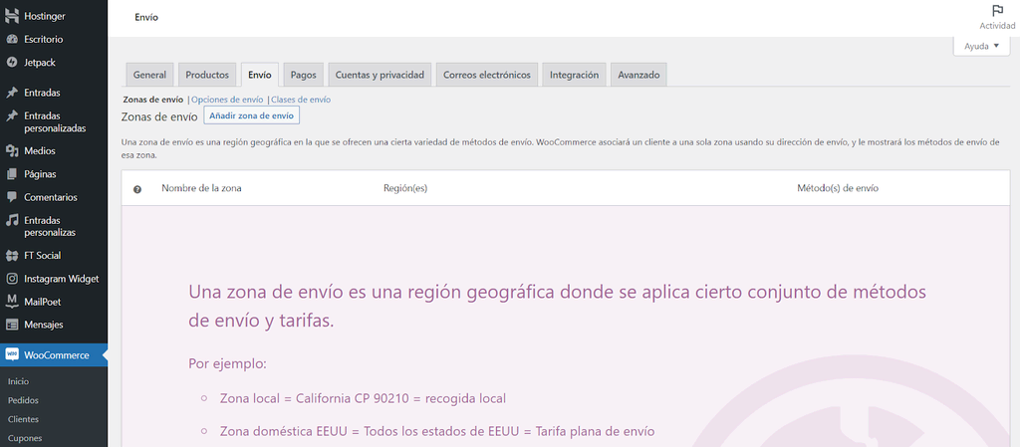Click the Jetpack icon in sidebar
Screen dimensions: 1020x447
coord(12,62)
